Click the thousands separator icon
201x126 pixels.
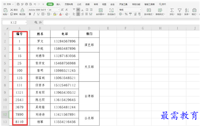point(130,14)
